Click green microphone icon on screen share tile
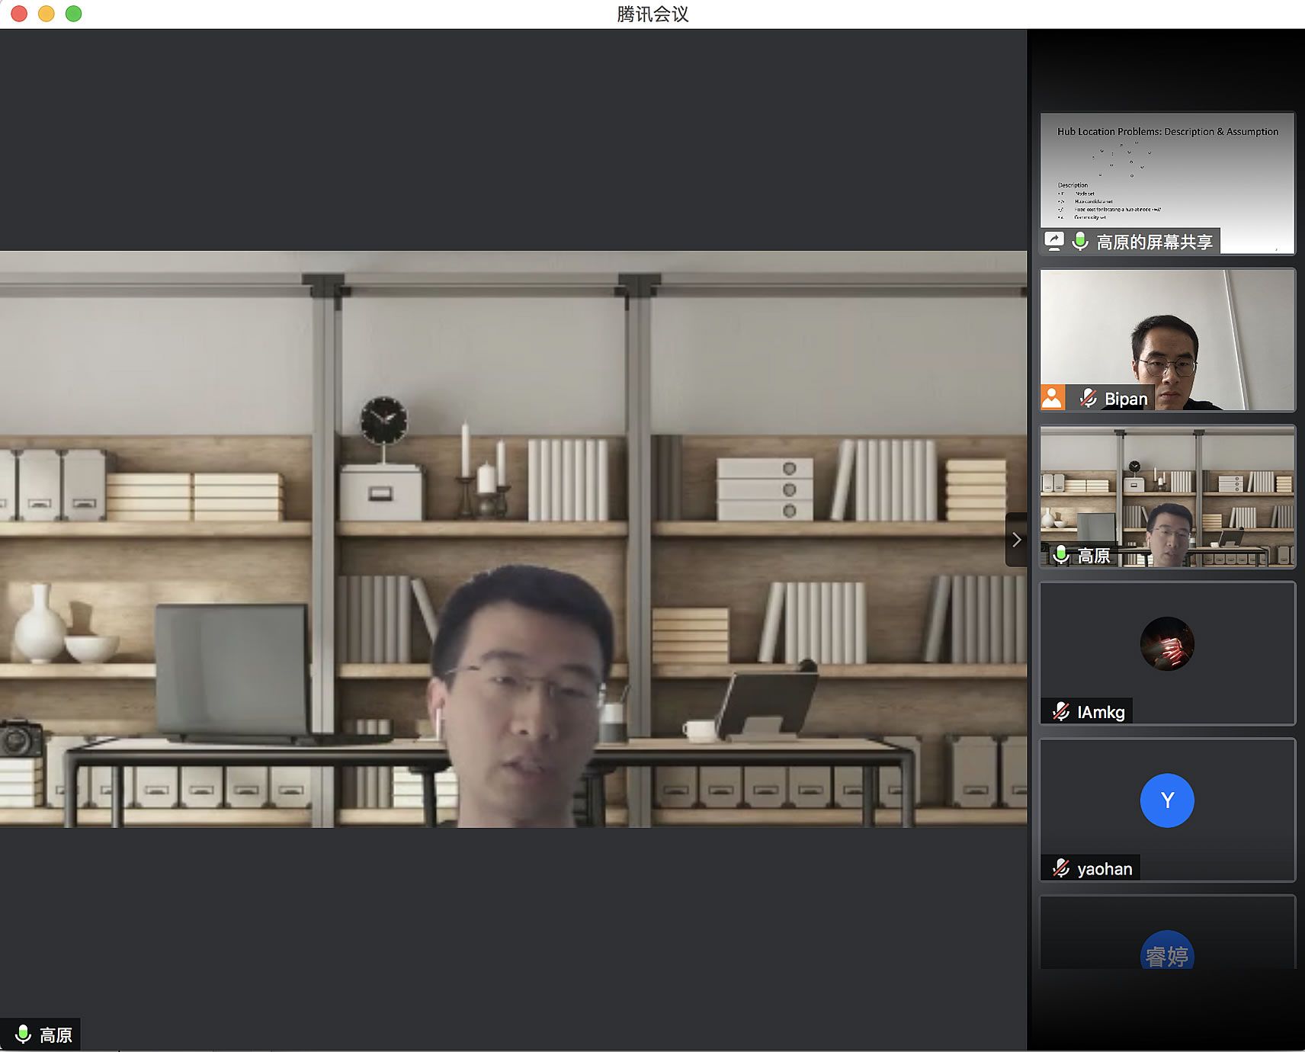This screenshot has width=1305, height=1052. click(1079, 242)
